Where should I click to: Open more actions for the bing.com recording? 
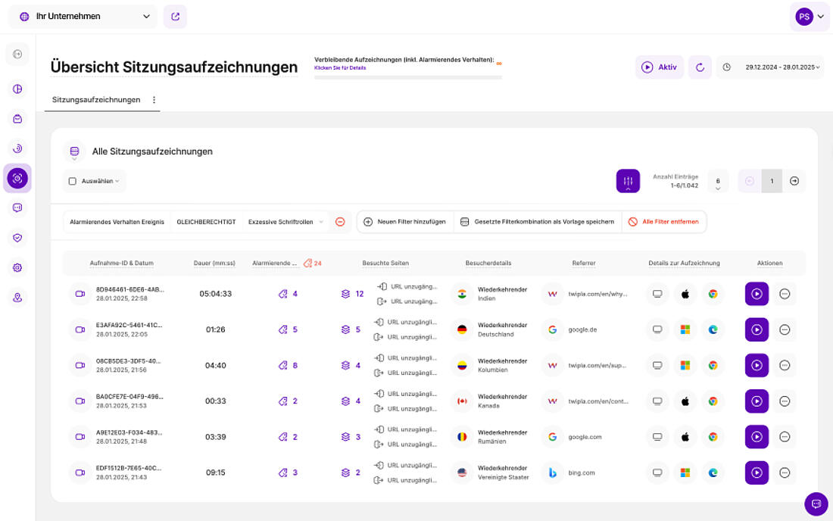[785, 473]
